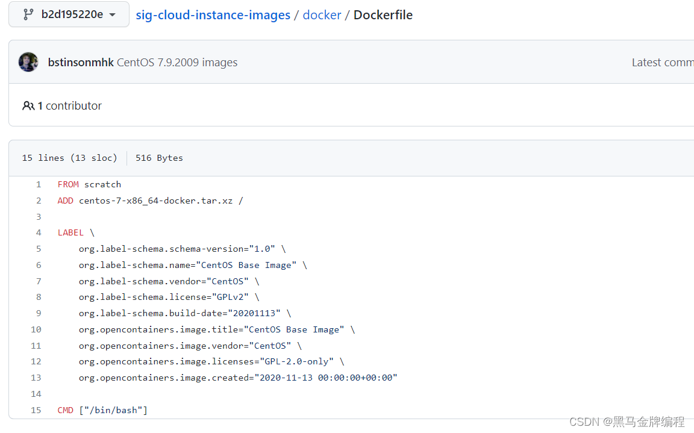
Task: Click the license="GPLv2" line
Action: pyautogui.click(x=169, y=297)
